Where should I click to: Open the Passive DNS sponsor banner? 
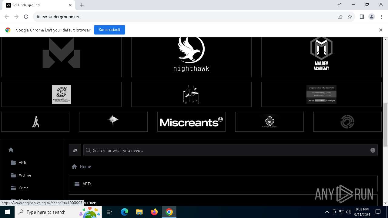tap(321, 94)
